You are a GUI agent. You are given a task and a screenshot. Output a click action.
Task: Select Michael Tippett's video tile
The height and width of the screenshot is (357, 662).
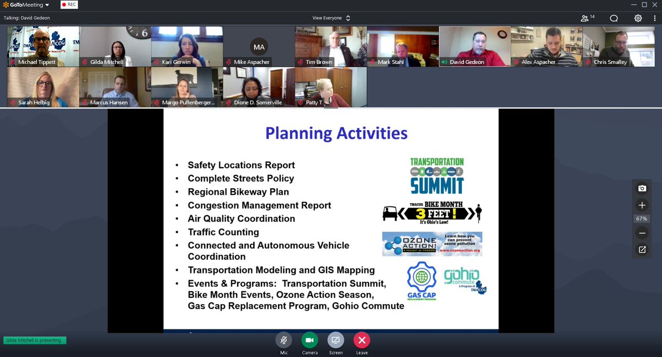(x=43, y=46)
